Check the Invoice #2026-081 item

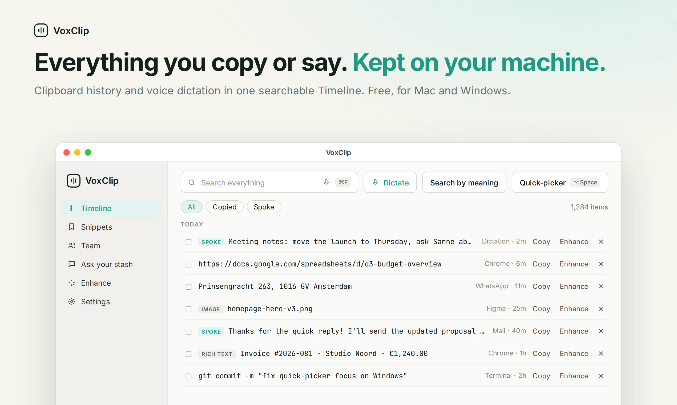click(x=188, y=354)
